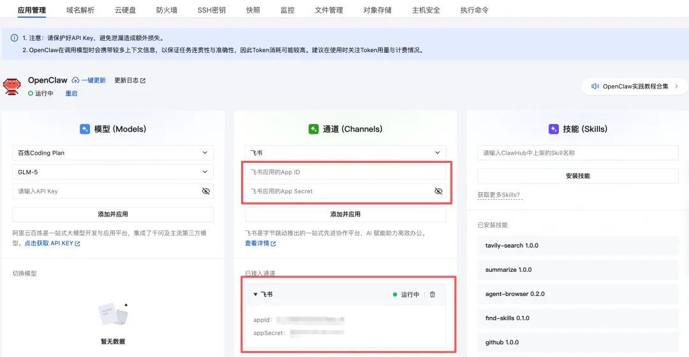Expand the 百炼Coding Plan provider dropdown
This screenshot has width=689, height=357.
(113, 153)
